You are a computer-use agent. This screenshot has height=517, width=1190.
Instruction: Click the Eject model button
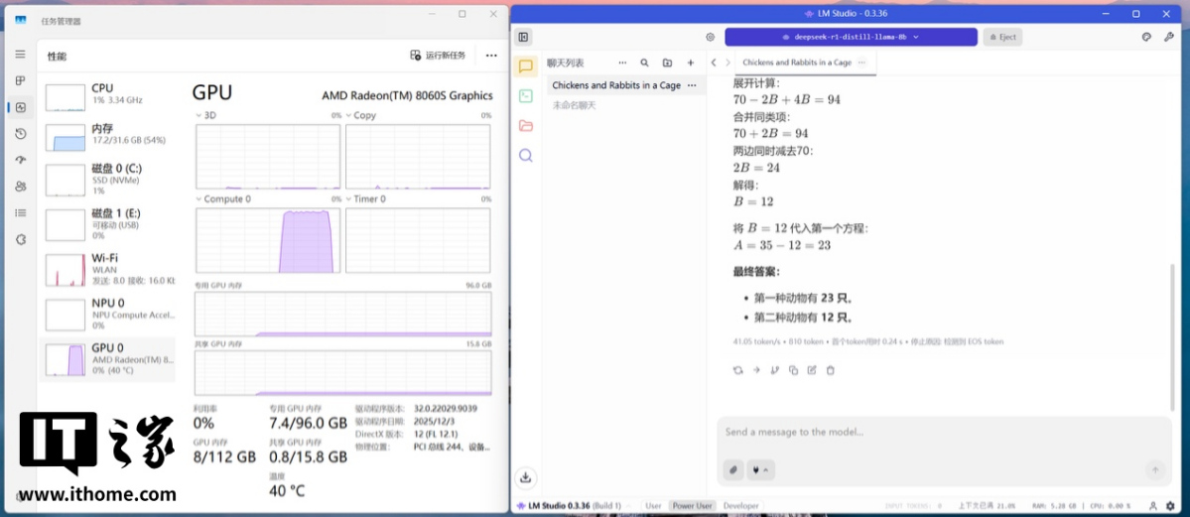[x=1001, y=37]
